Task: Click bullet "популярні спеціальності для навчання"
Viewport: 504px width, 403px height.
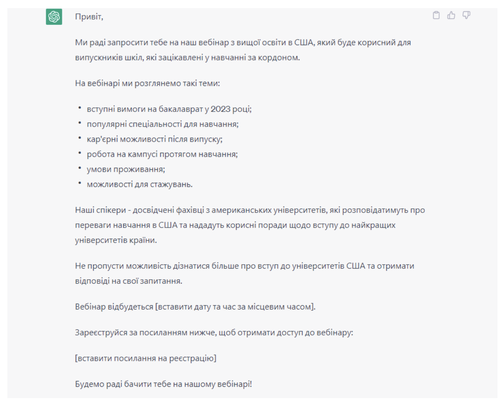Action: tap(162, 124)
